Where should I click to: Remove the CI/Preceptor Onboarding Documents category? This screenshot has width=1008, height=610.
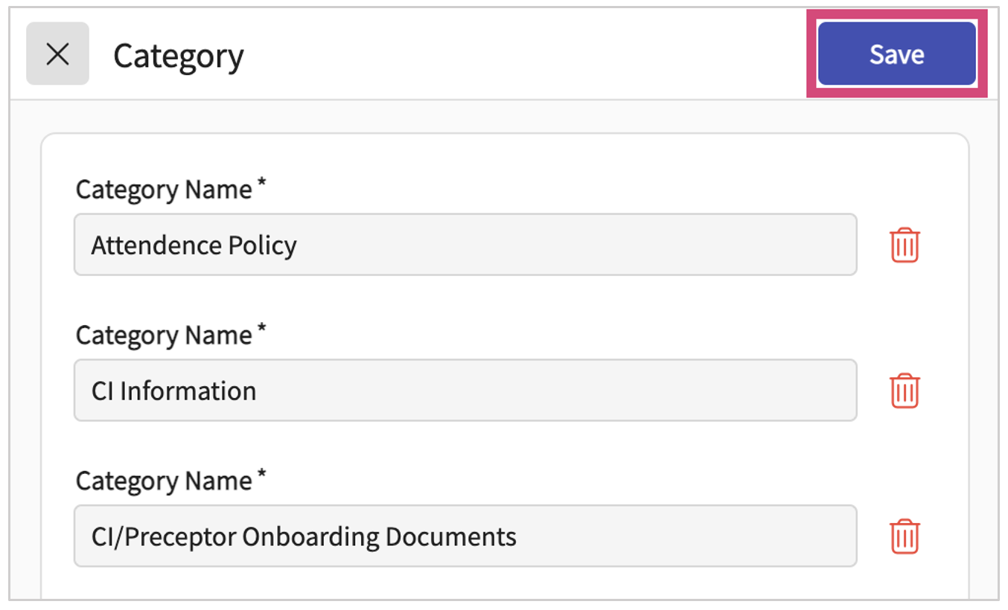pyautogui.click(x=905, y=536)
